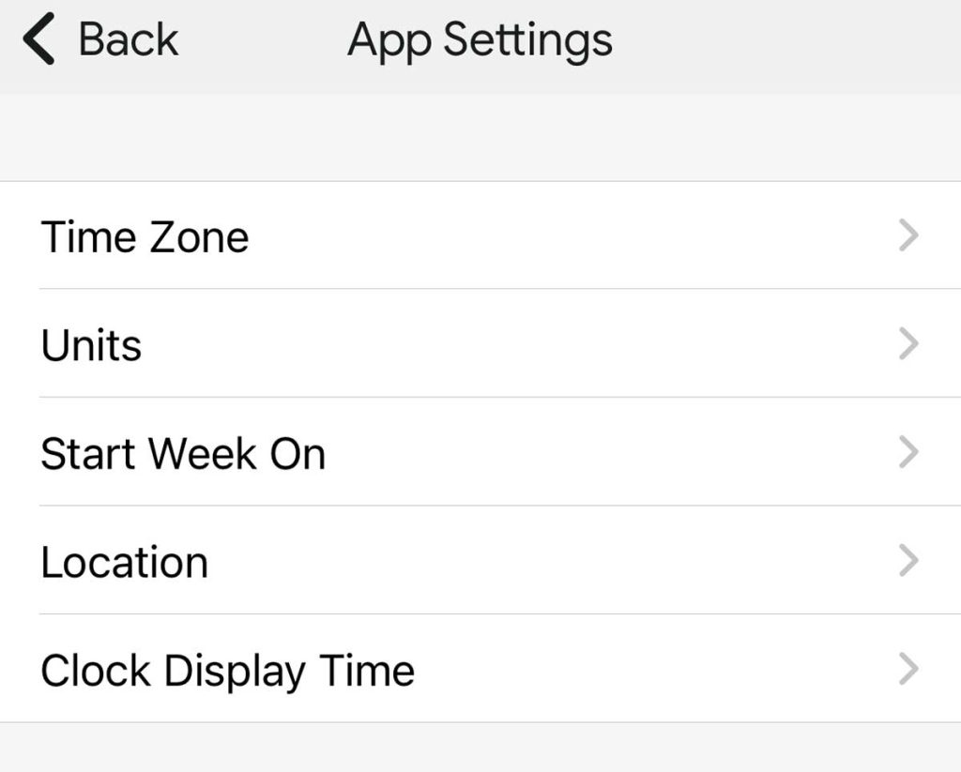Tap the chevron next to Units
Image resolution: width=961 pixels, height=772 pixels.
tap(908, 345)
